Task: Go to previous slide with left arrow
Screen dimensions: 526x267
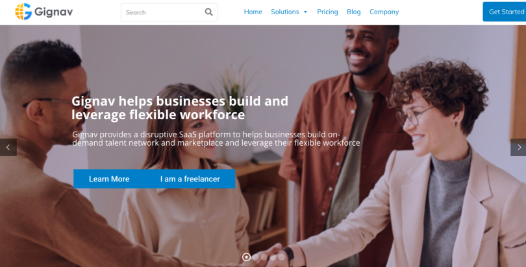Action: (8, 147)
